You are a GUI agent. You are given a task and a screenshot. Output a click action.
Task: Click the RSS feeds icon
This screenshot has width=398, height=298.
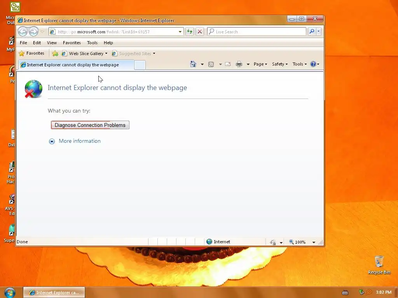pos(211,64)
